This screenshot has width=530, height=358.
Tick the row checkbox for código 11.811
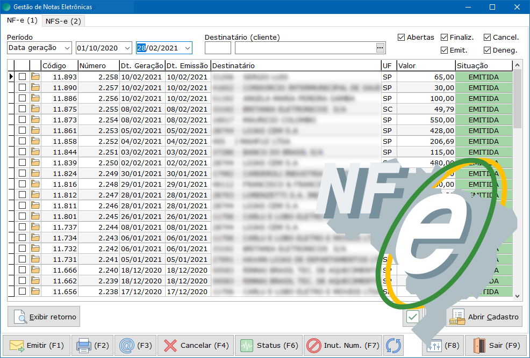(23, 206)
